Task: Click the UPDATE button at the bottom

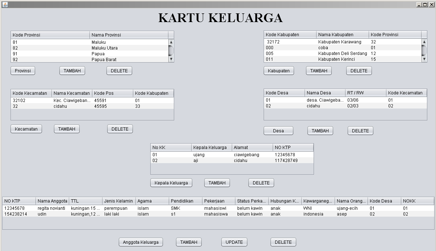Action: tap(234, 242)
